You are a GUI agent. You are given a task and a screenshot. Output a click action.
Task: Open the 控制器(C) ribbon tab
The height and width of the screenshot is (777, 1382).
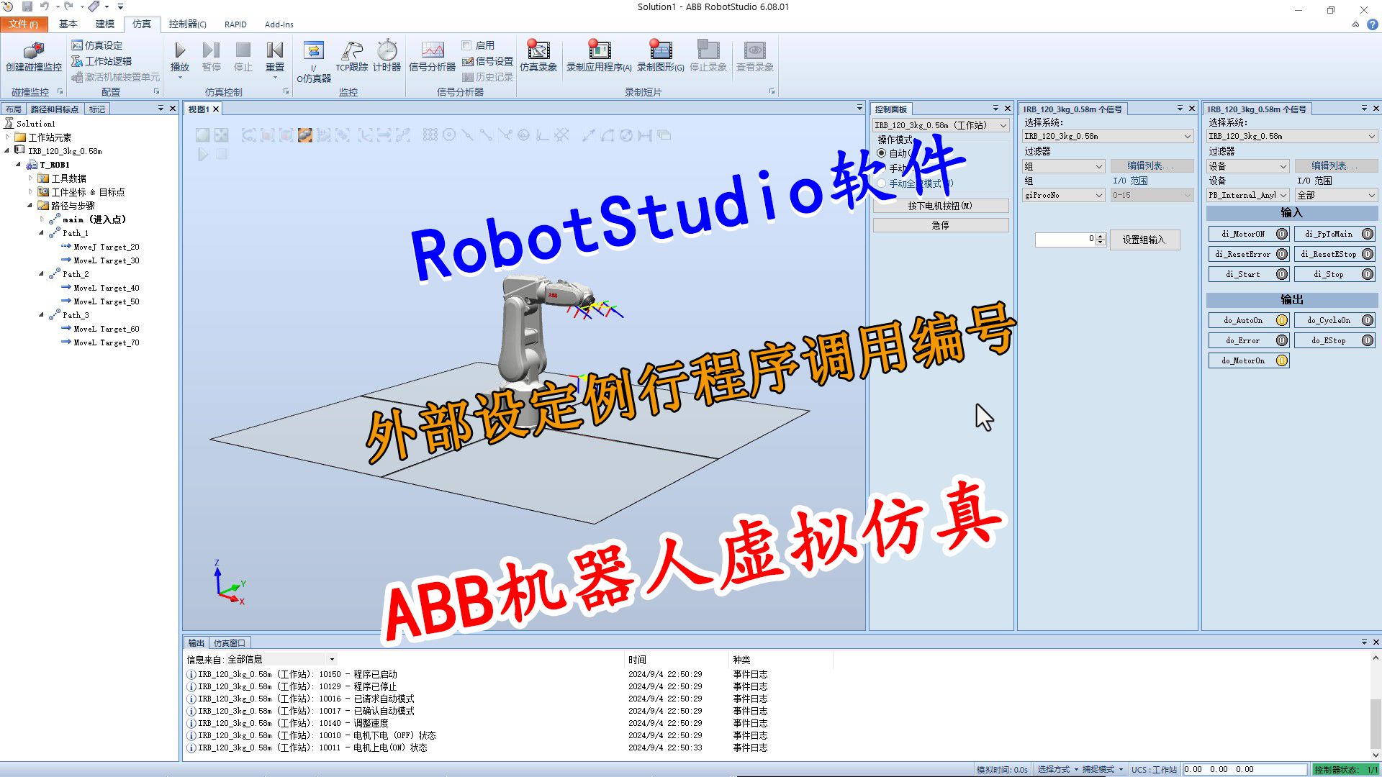(x=187, y=24)
